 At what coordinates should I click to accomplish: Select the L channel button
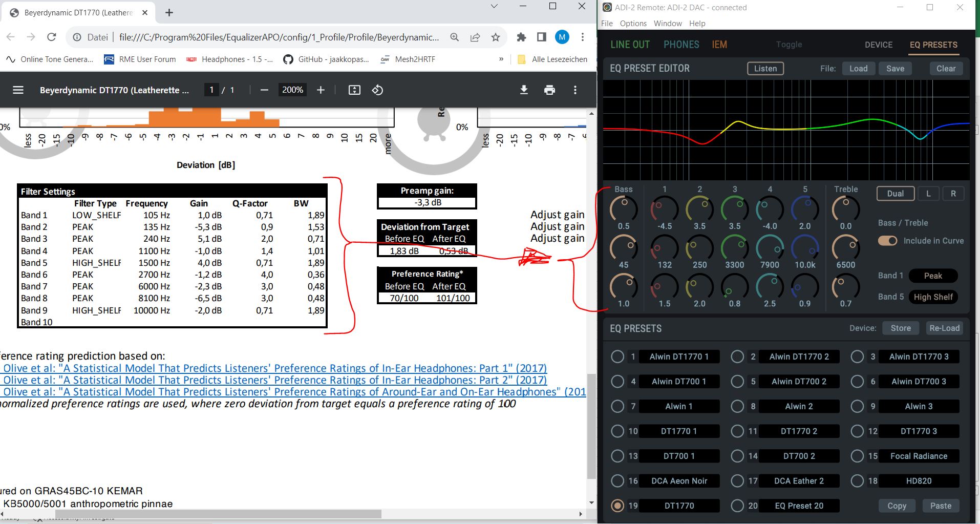928,194
